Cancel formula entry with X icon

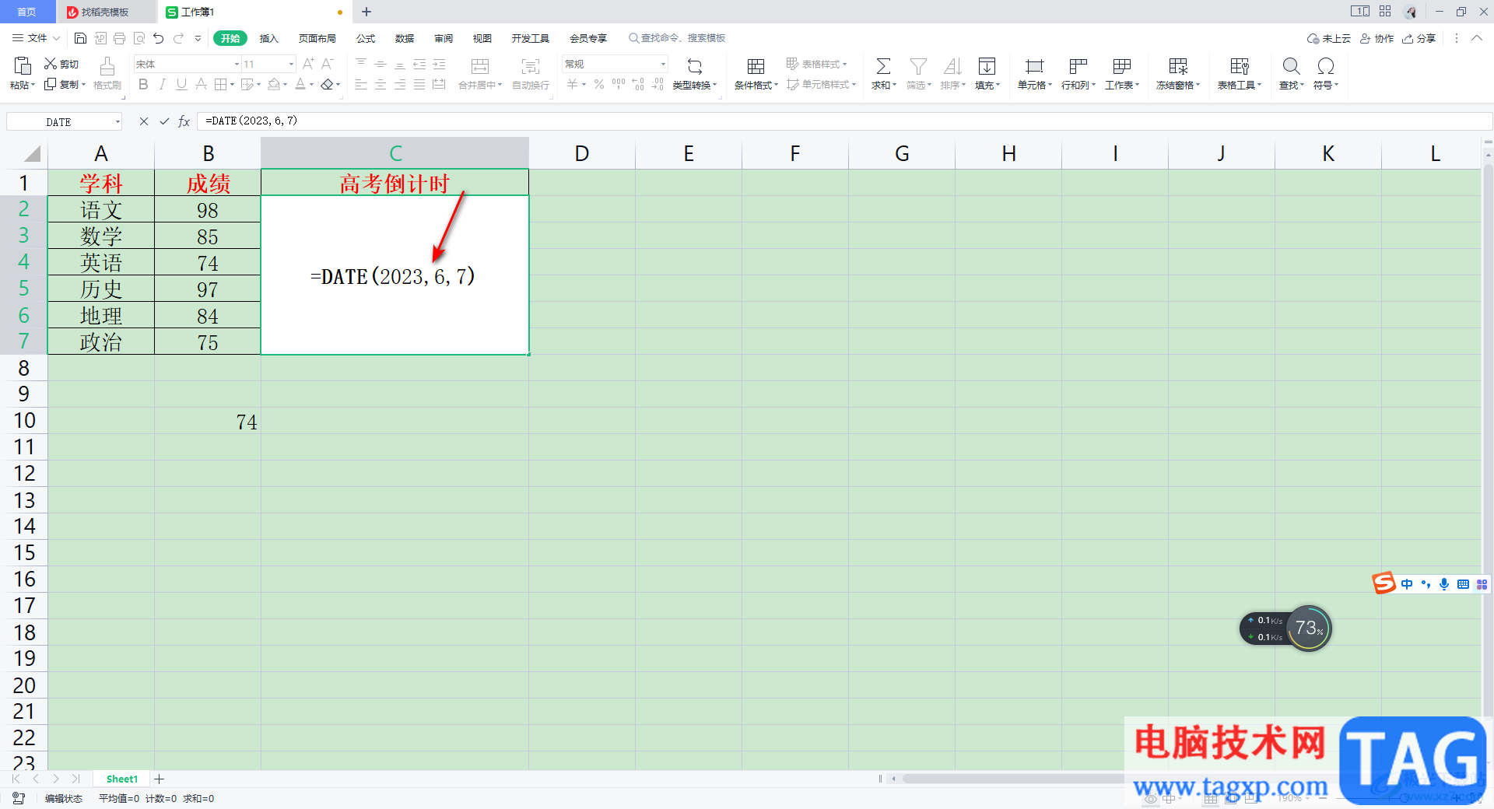[x=144, y=121]
